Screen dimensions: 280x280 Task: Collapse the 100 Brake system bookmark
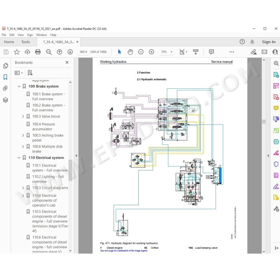19,86
